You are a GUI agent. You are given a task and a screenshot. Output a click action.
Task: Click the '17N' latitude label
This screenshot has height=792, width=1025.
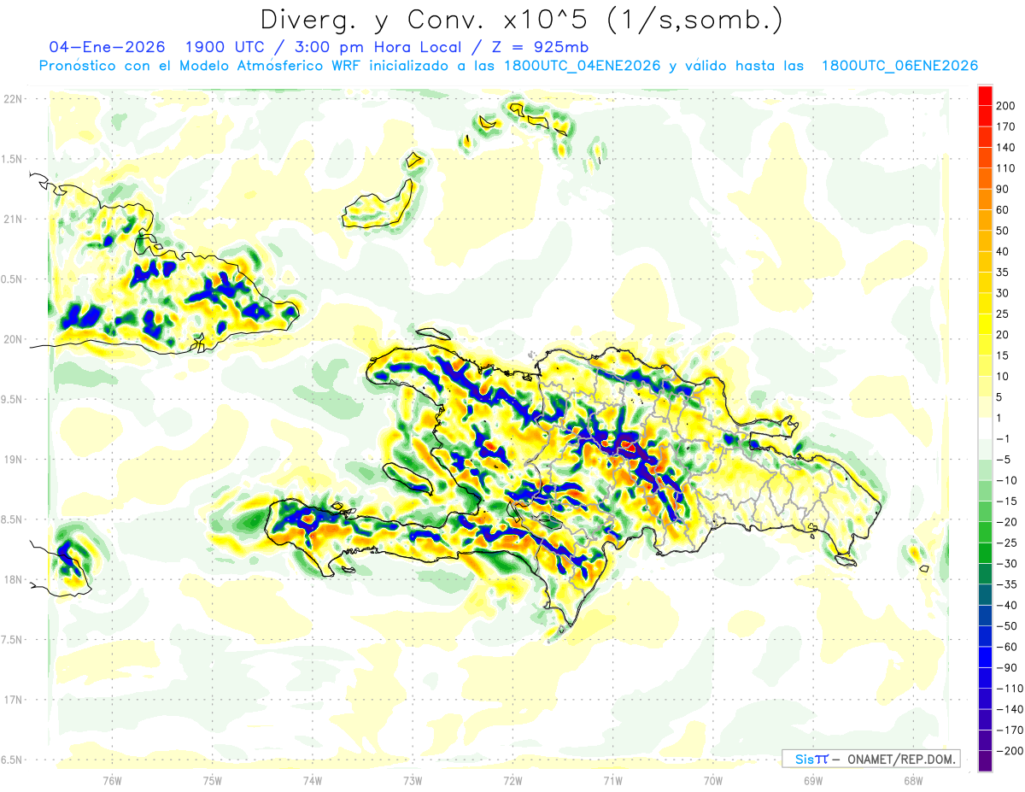coord(12,700)
